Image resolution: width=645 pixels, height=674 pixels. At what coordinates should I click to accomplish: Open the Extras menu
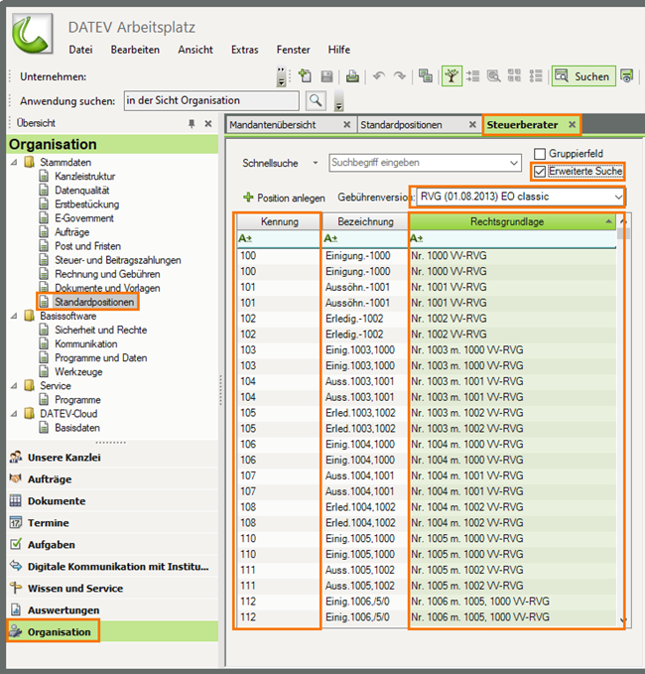click(244, 50)
